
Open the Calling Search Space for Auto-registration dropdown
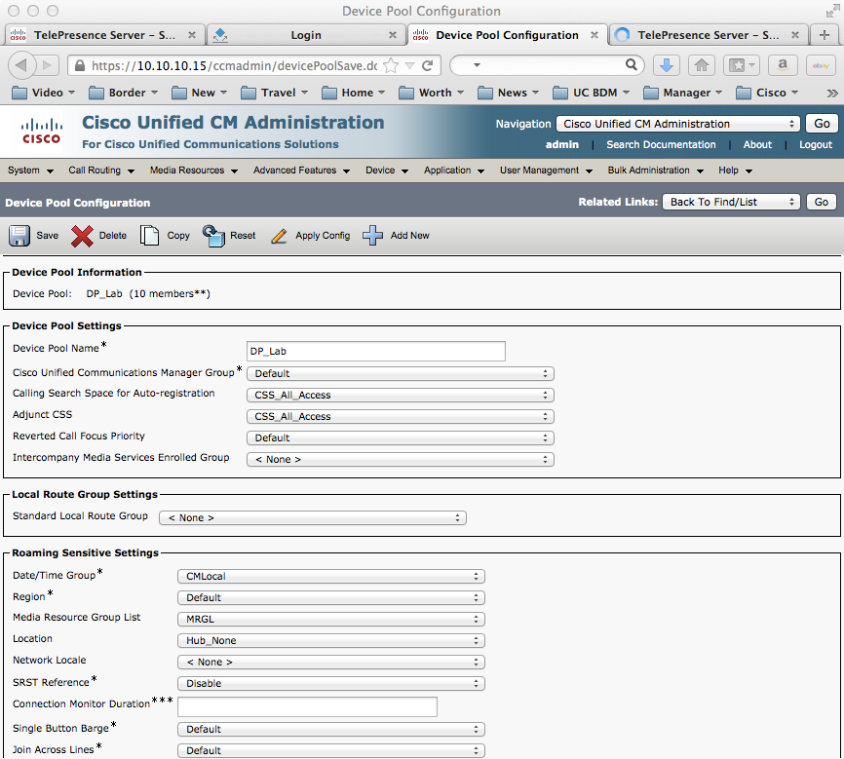401,396
